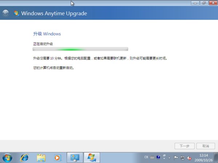Image resolution: width=218 pixels, height=163 pixels.
Task: Show hidden tray icons arrow
Action: point(169,158)
